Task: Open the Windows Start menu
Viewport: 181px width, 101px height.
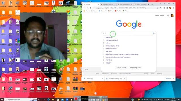Action: [2, 100]
